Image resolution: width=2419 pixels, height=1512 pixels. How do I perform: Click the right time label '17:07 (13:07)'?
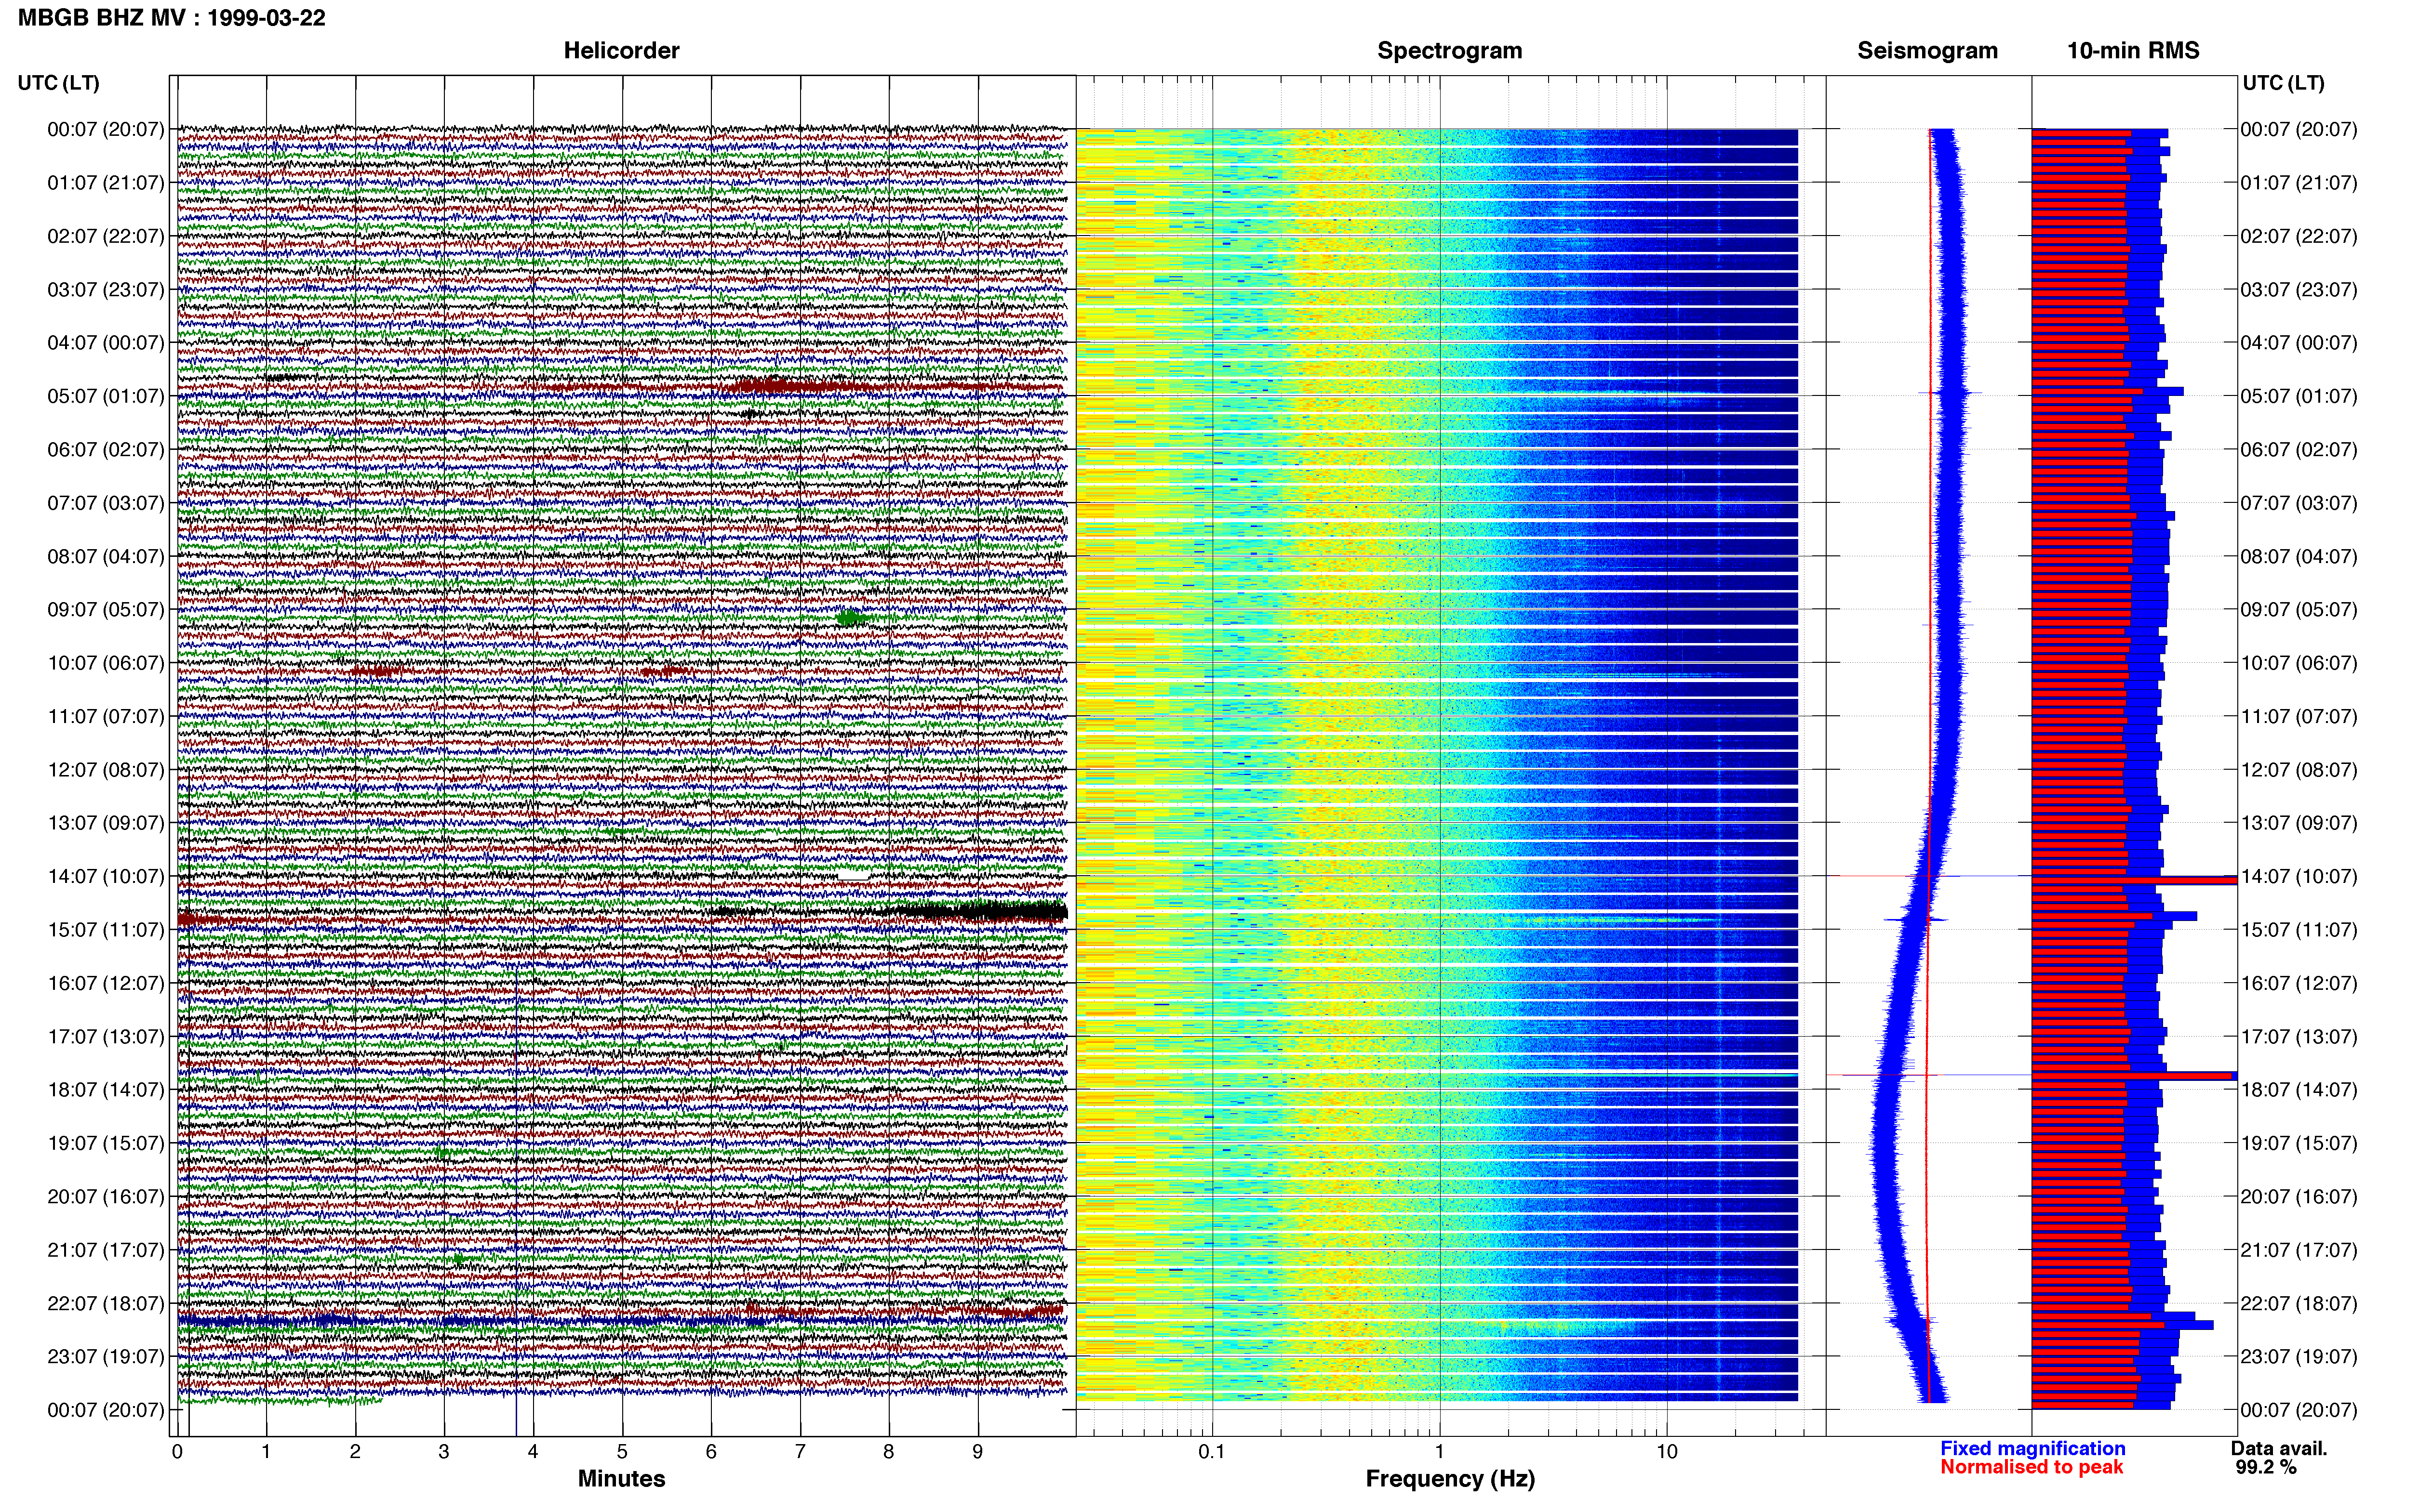[2299, 1037]
